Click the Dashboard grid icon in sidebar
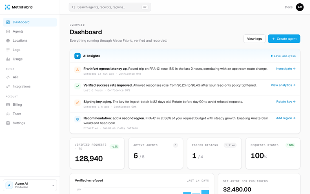This screenshot has height=194, width=310. pos(8,22)
